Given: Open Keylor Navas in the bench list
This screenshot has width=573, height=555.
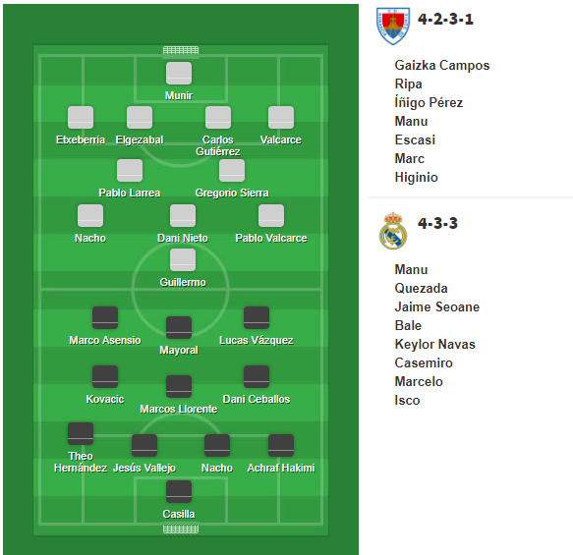Looking at the screenshot, I should tap(434, 345).
